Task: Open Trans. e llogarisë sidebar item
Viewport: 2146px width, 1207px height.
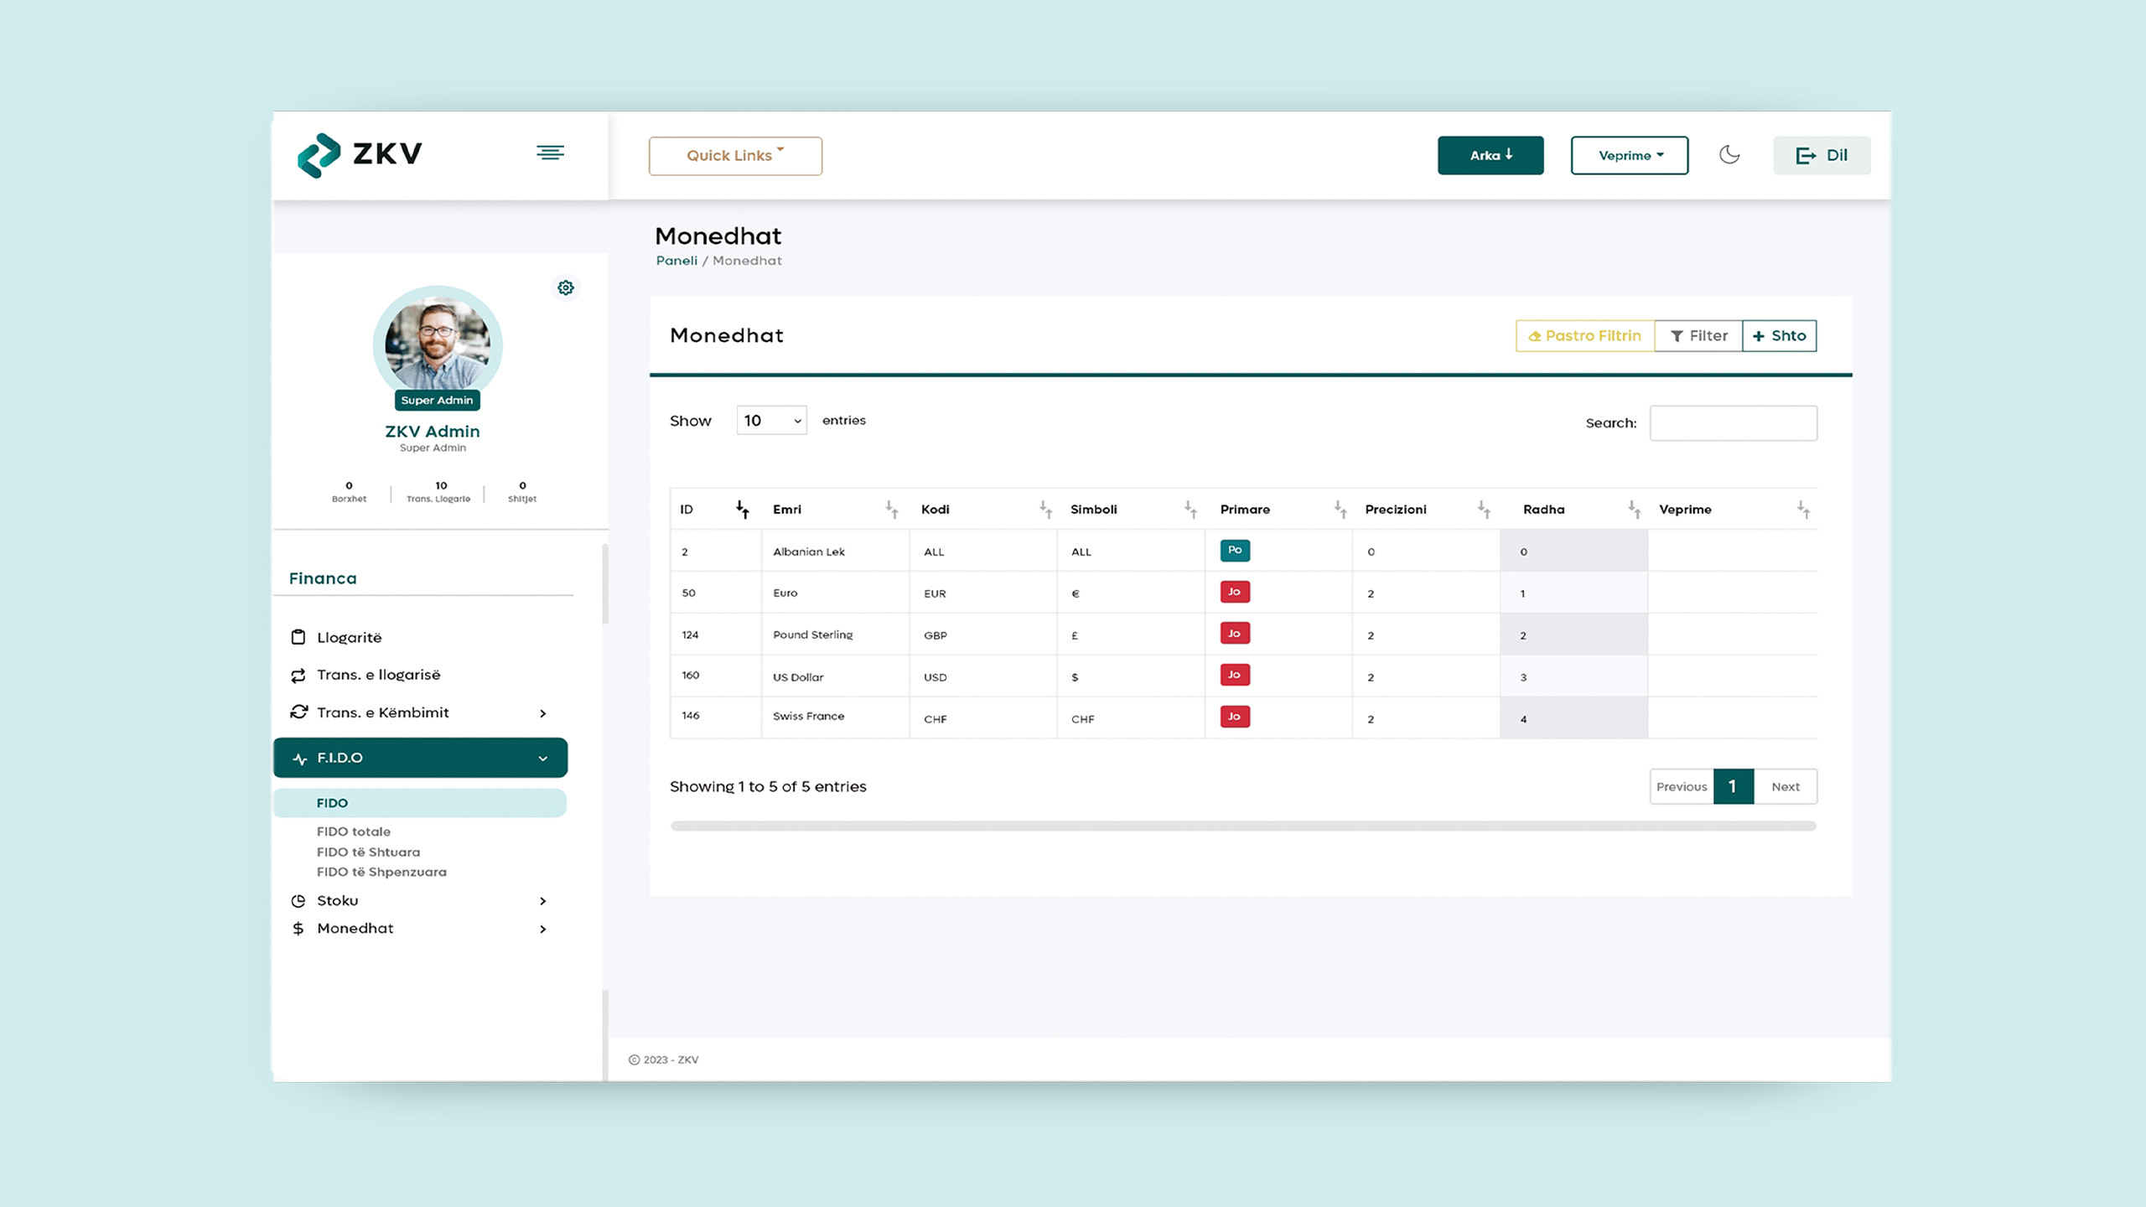Action: pos(378,675)
